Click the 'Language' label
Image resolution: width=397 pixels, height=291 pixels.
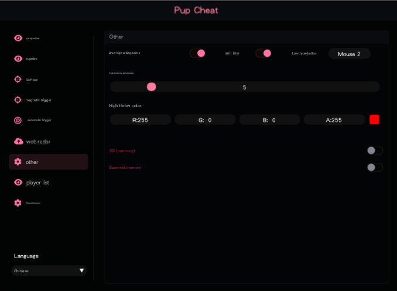(26, 256)
